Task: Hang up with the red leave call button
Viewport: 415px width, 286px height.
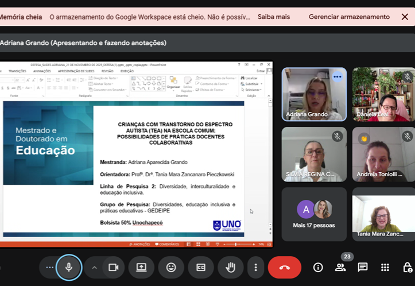Action: tap(284, 267)
